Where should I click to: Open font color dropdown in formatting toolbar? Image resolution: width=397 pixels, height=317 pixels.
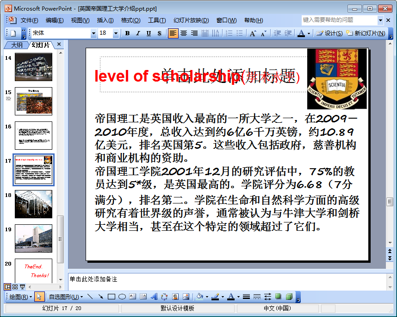click(309, 33)
